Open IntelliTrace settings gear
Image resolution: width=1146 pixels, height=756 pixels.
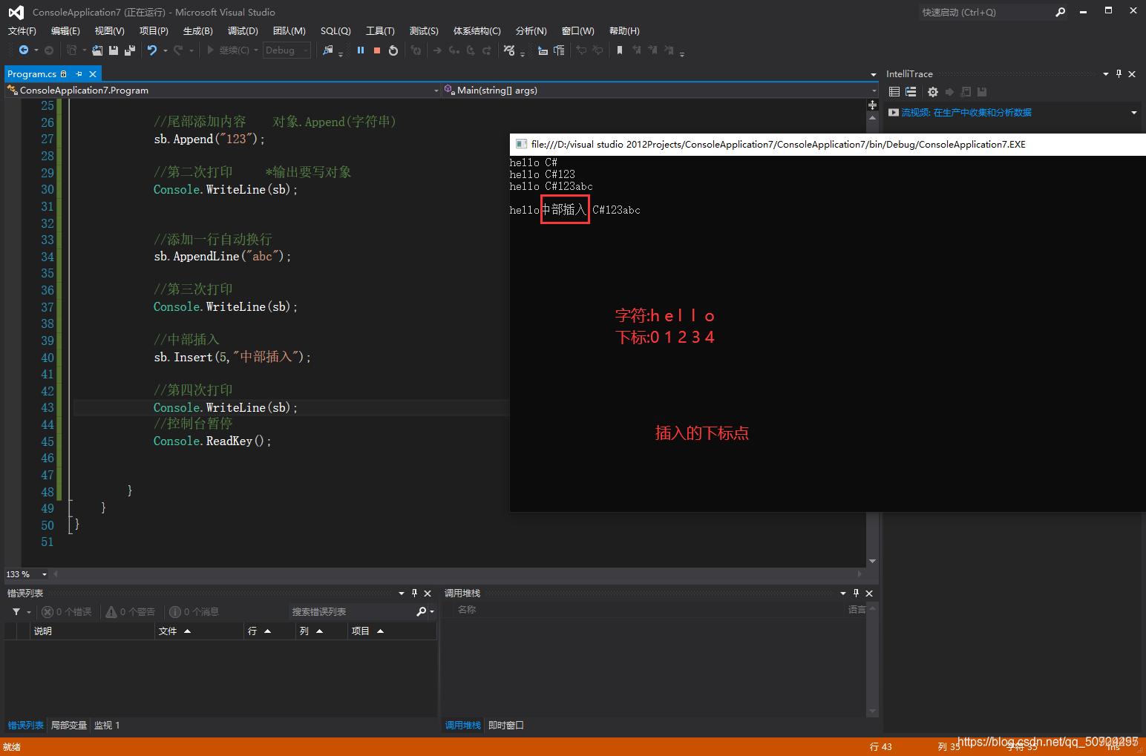click(933, 92)
